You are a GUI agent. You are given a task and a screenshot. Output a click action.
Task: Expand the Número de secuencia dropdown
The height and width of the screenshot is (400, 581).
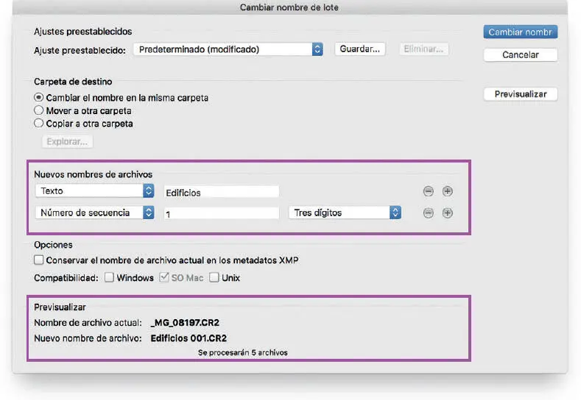click(x=94, y=213)
